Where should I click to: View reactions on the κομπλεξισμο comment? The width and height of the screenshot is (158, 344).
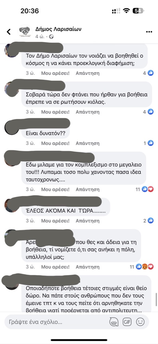(x=145, y=189)
